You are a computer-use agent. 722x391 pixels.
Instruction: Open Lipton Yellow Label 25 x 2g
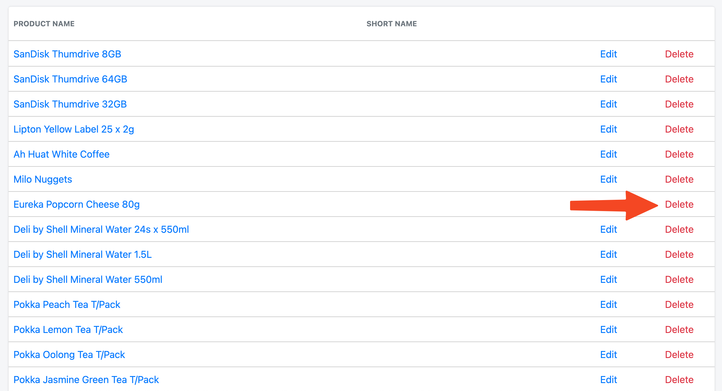click(x=74, y=129)
